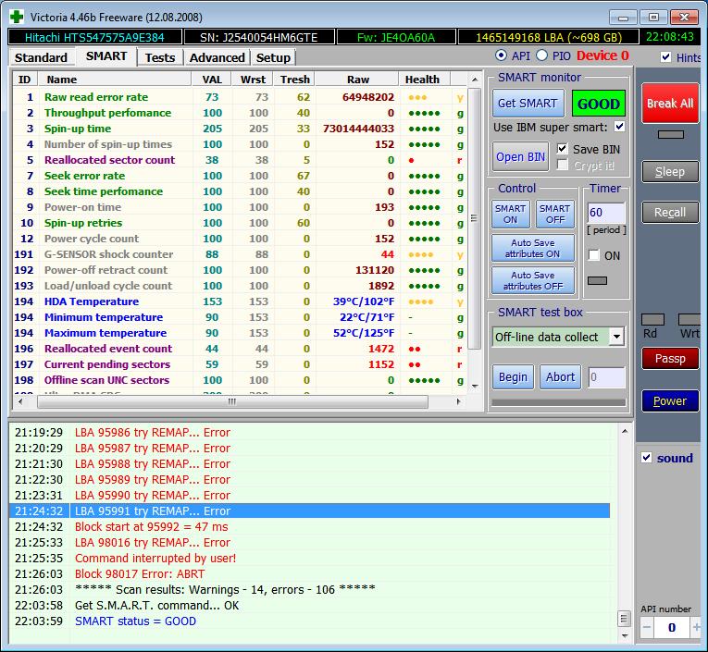Select the PIO radio button
This screenshot has height=652, width=708.
point(543,56)
